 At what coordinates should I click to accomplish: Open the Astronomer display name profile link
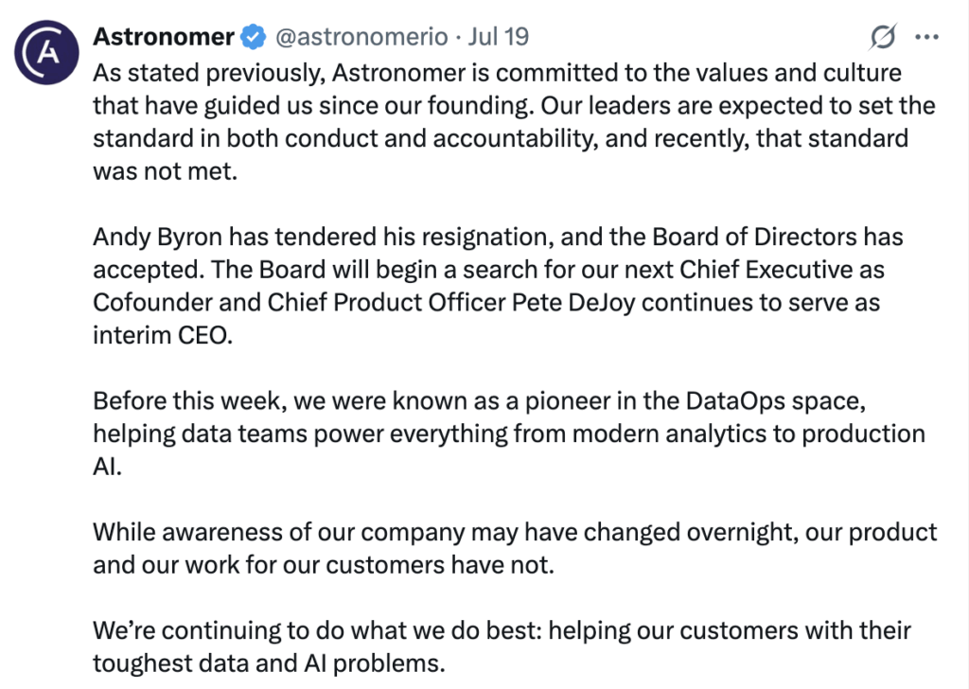[163, 37]
